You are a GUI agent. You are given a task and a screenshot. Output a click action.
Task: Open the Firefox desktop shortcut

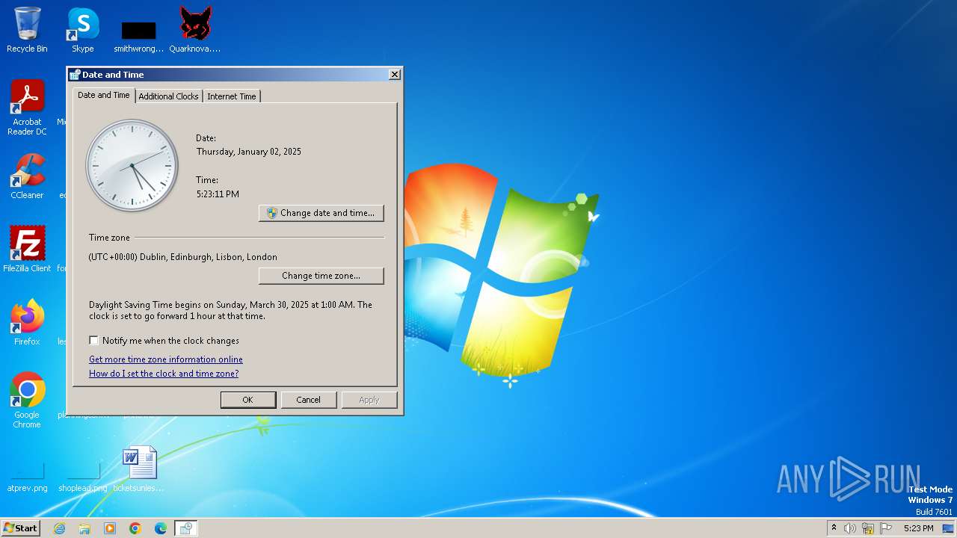click(27, 322)
